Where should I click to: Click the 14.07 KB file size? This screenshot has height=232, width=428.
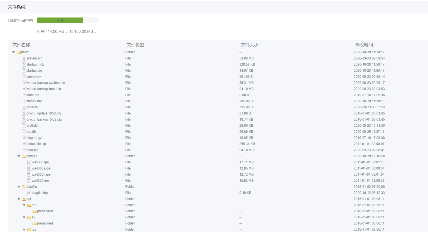[246, 71]
